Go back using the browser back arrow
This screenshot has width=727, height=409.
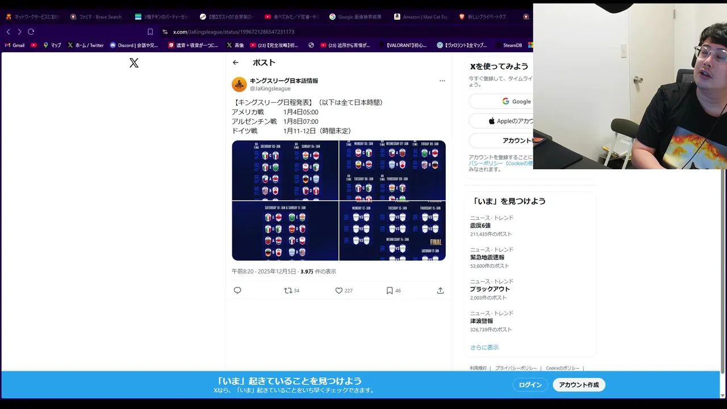8,32
